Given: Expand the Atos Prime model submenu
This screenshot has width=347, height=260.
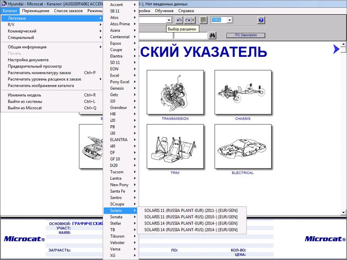Looking at the screenshot, I should click(x=121, y=24).
